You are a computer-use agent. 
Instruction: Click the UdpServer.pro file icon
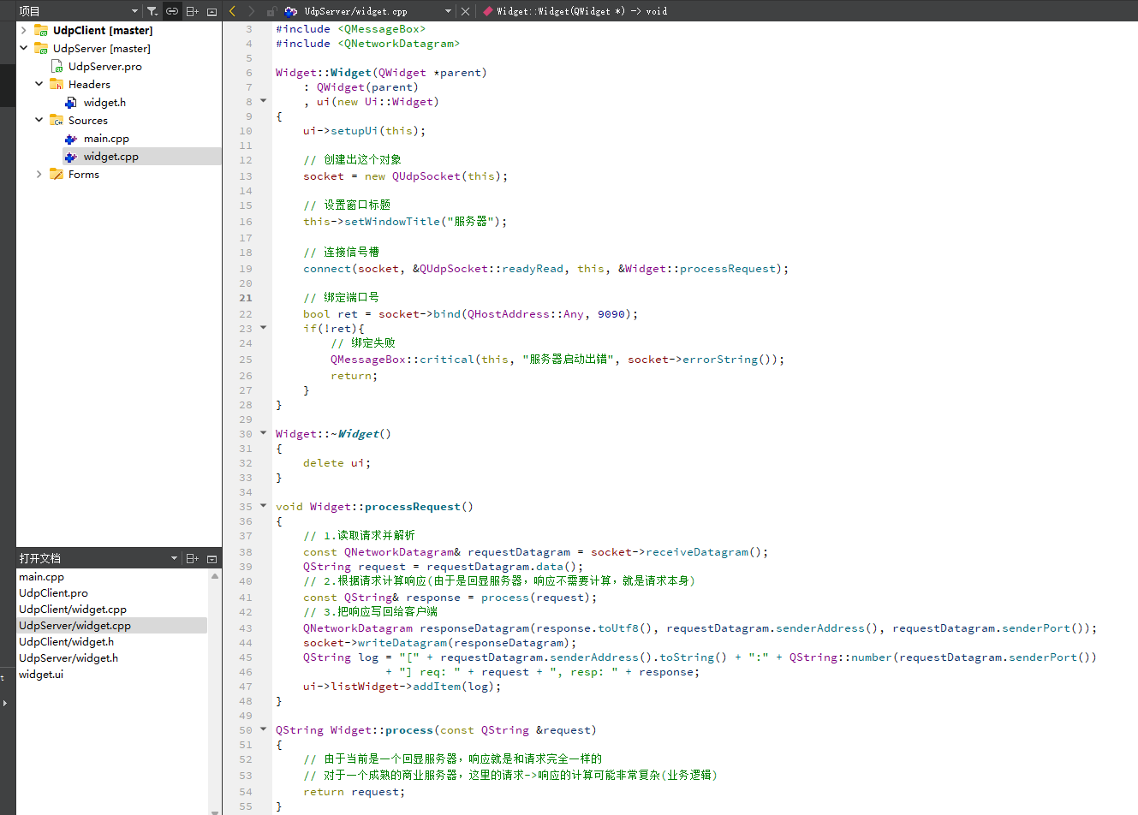point(57,66)
